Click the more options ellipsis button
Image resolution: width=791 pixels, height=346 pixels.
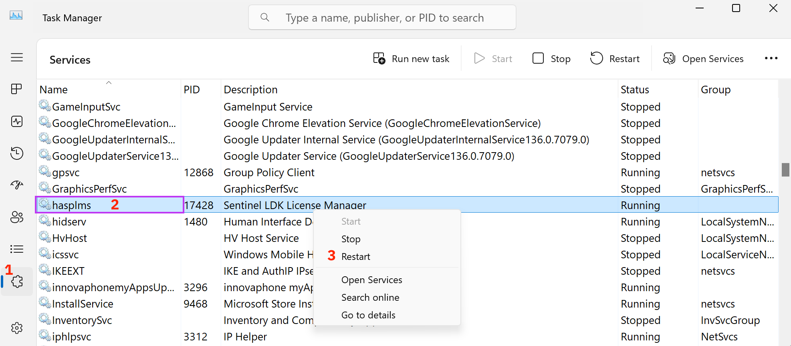(771, 58)
